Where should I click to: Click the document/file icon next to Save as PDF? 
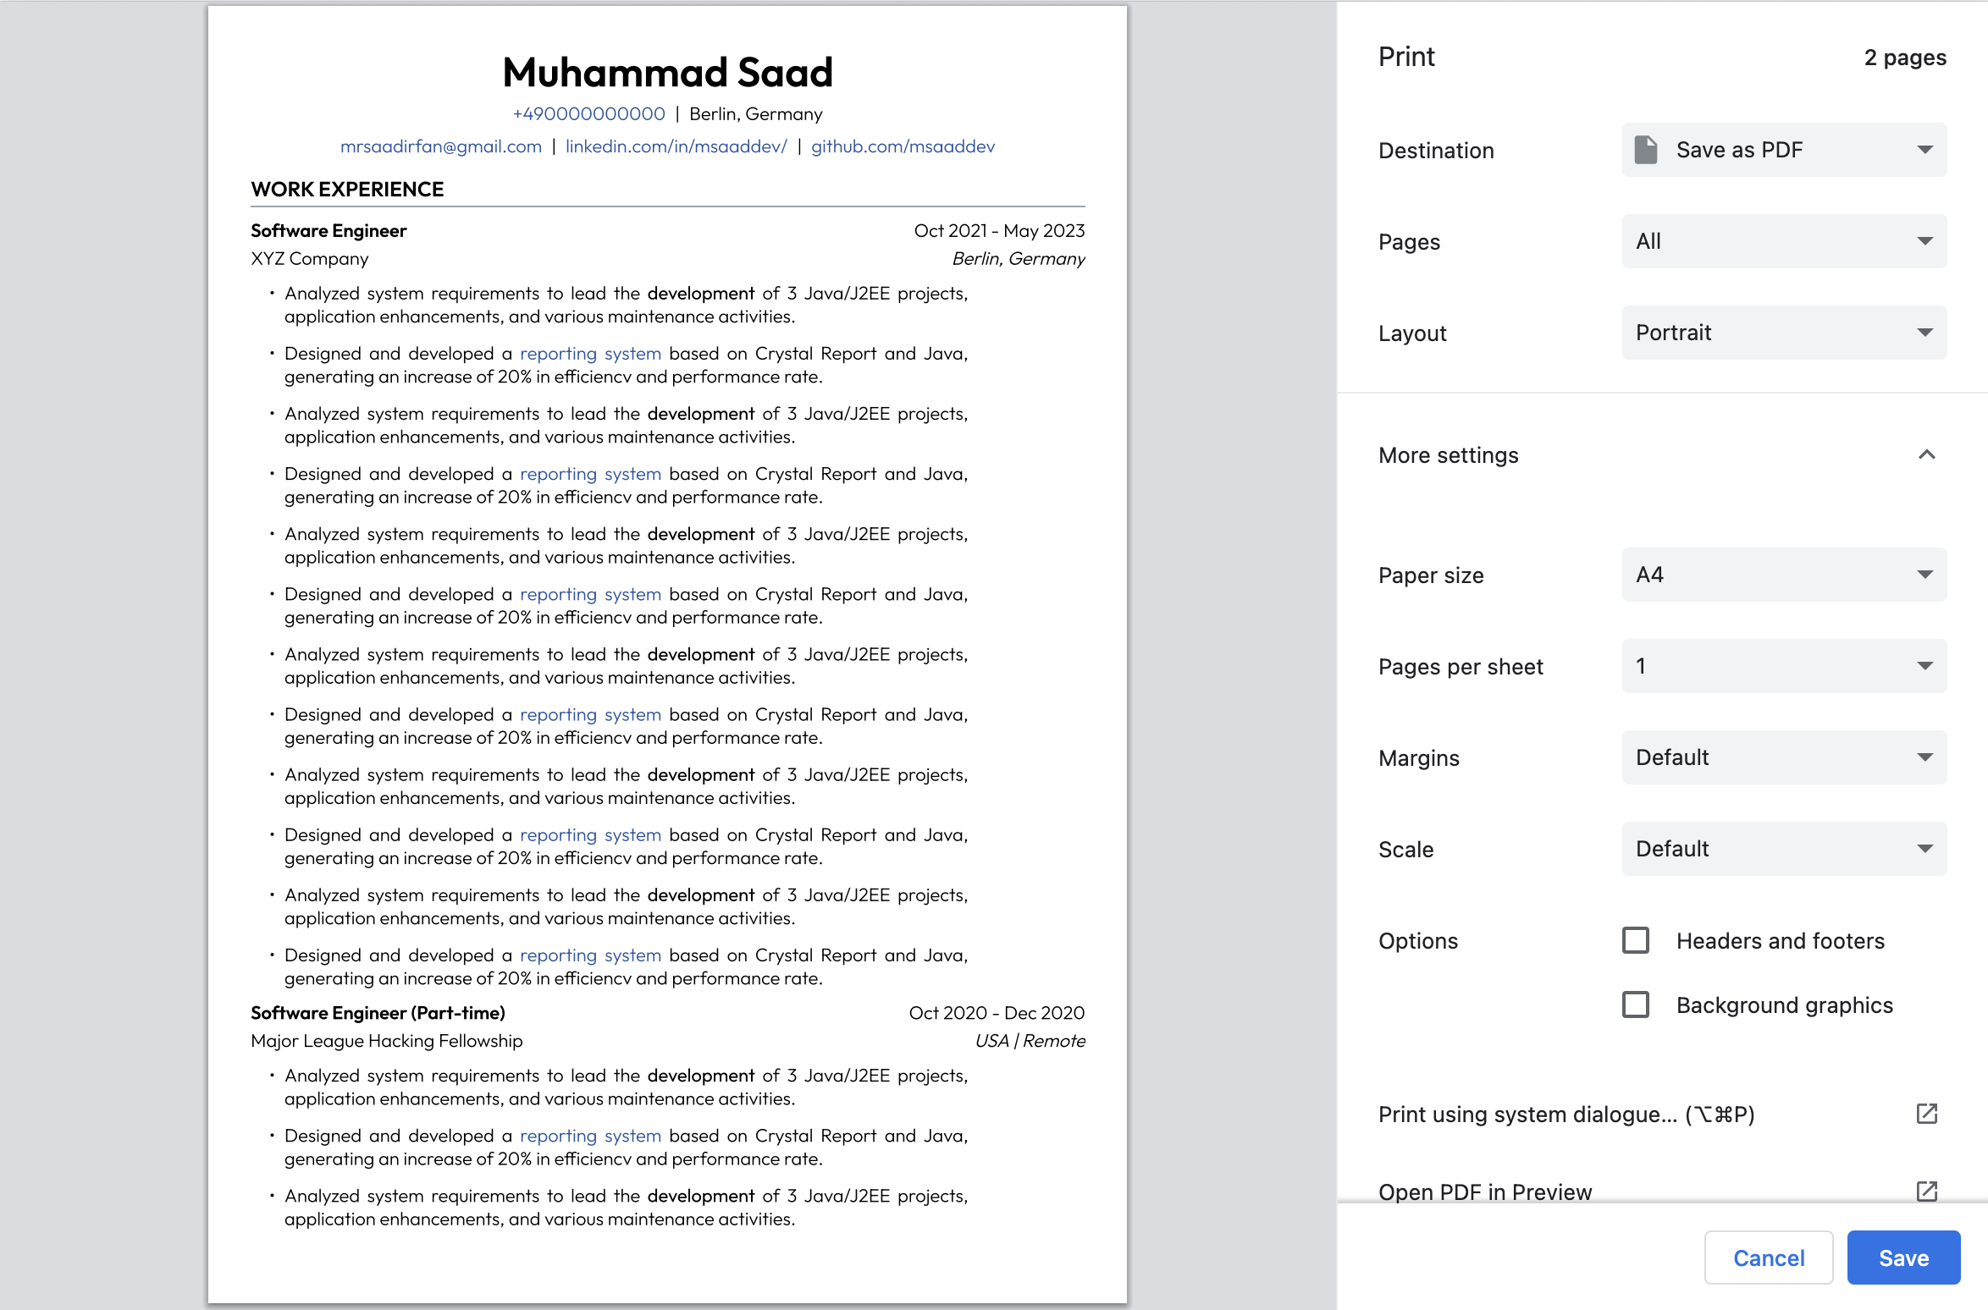[x=1647, y=151]
